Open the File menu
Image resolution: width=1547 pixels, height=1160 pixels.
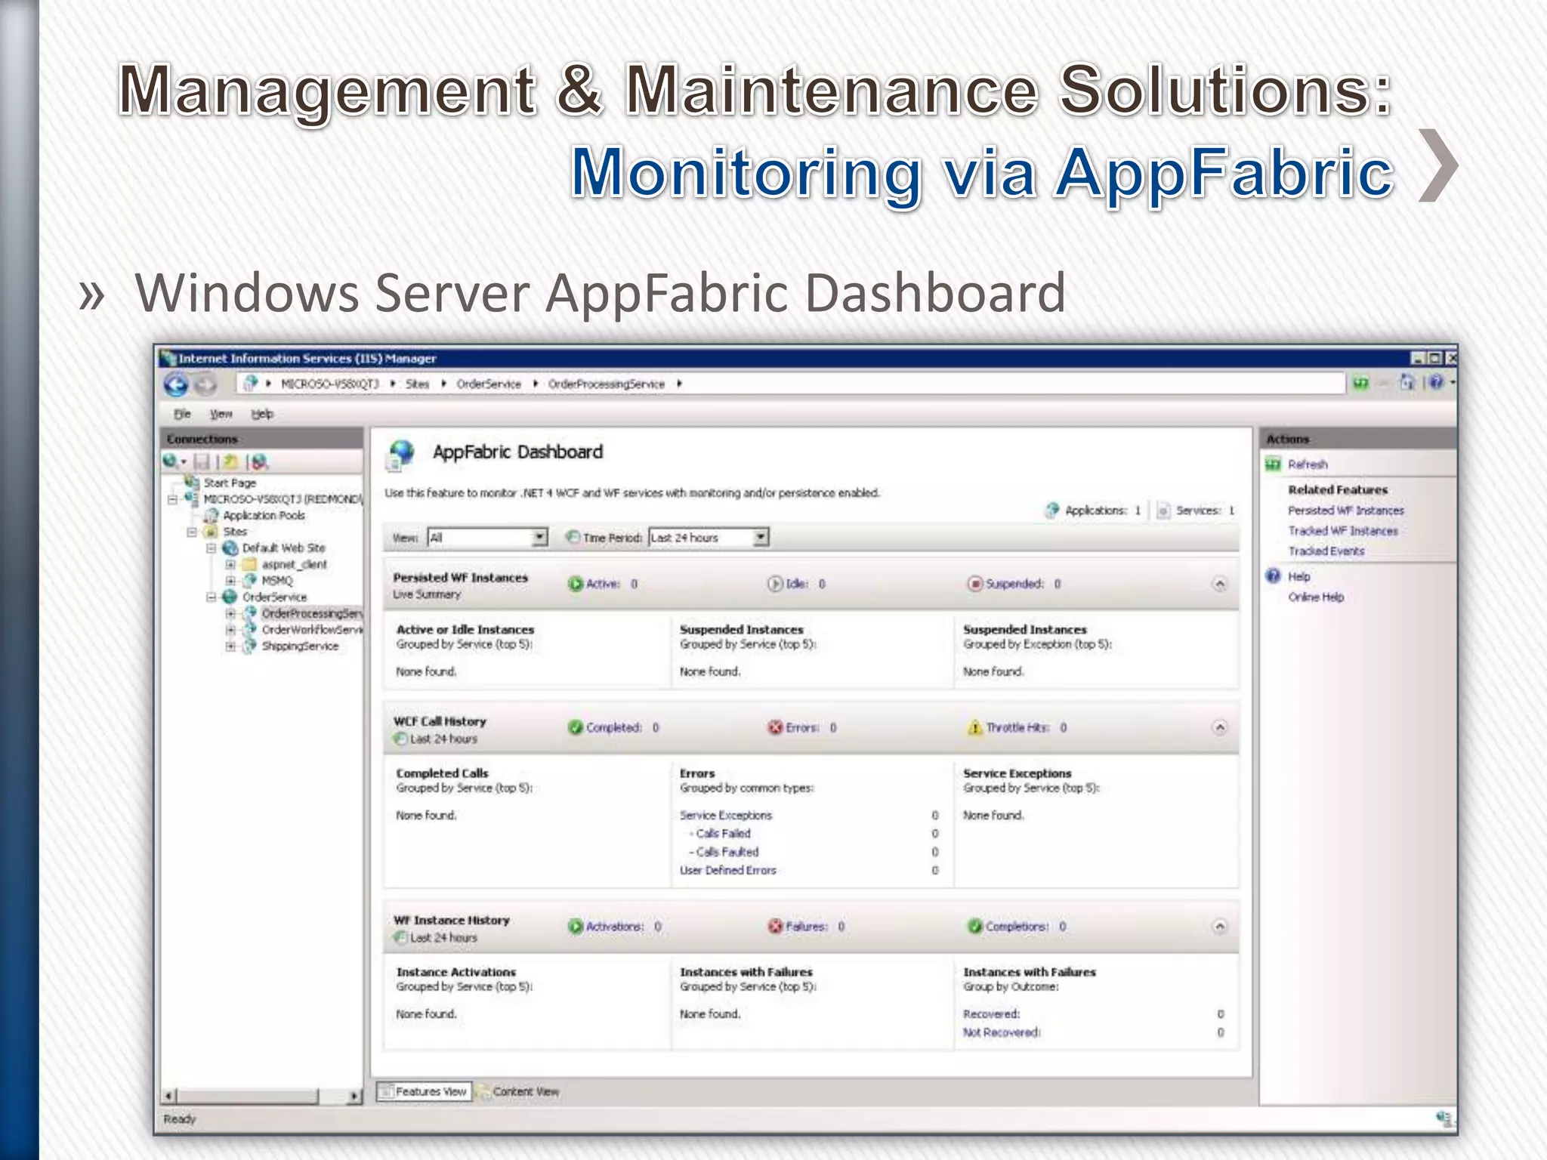coord(182,414)
